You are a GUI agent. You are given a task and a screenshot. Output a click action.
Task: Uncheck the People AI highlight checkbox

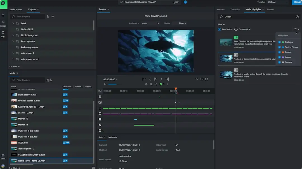click(279, 52)
